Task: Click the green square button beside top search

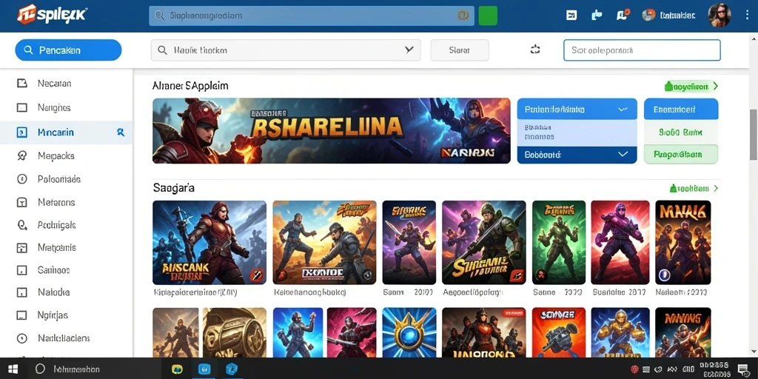Action: click(488, 16)
